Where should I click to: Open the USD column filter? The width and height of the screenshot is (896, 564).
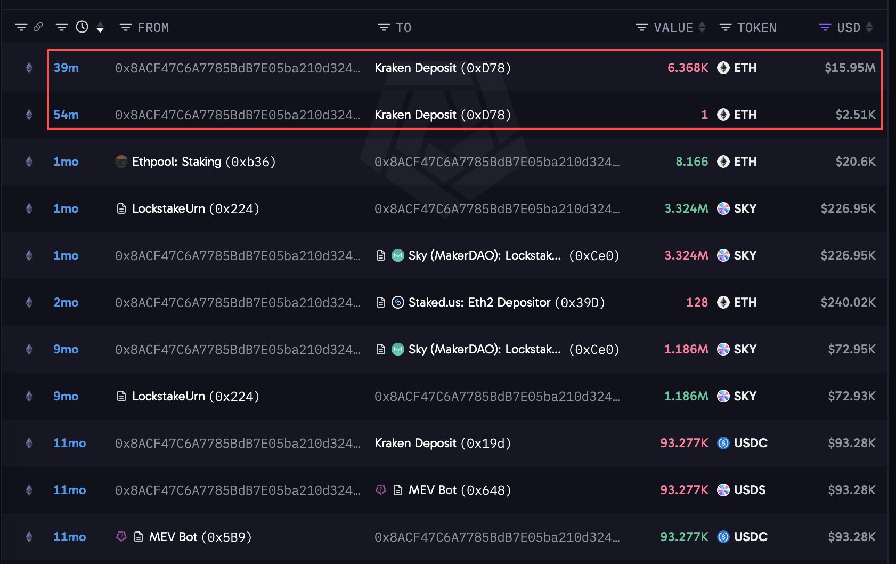[825, 27]
